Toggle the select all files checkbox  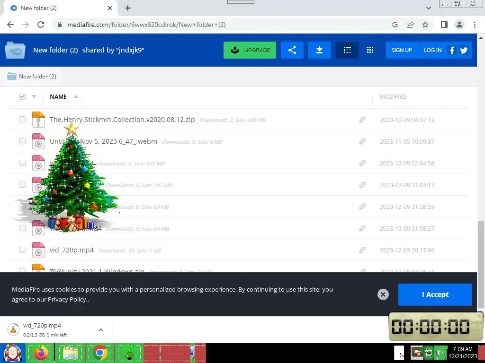point(22,96)
